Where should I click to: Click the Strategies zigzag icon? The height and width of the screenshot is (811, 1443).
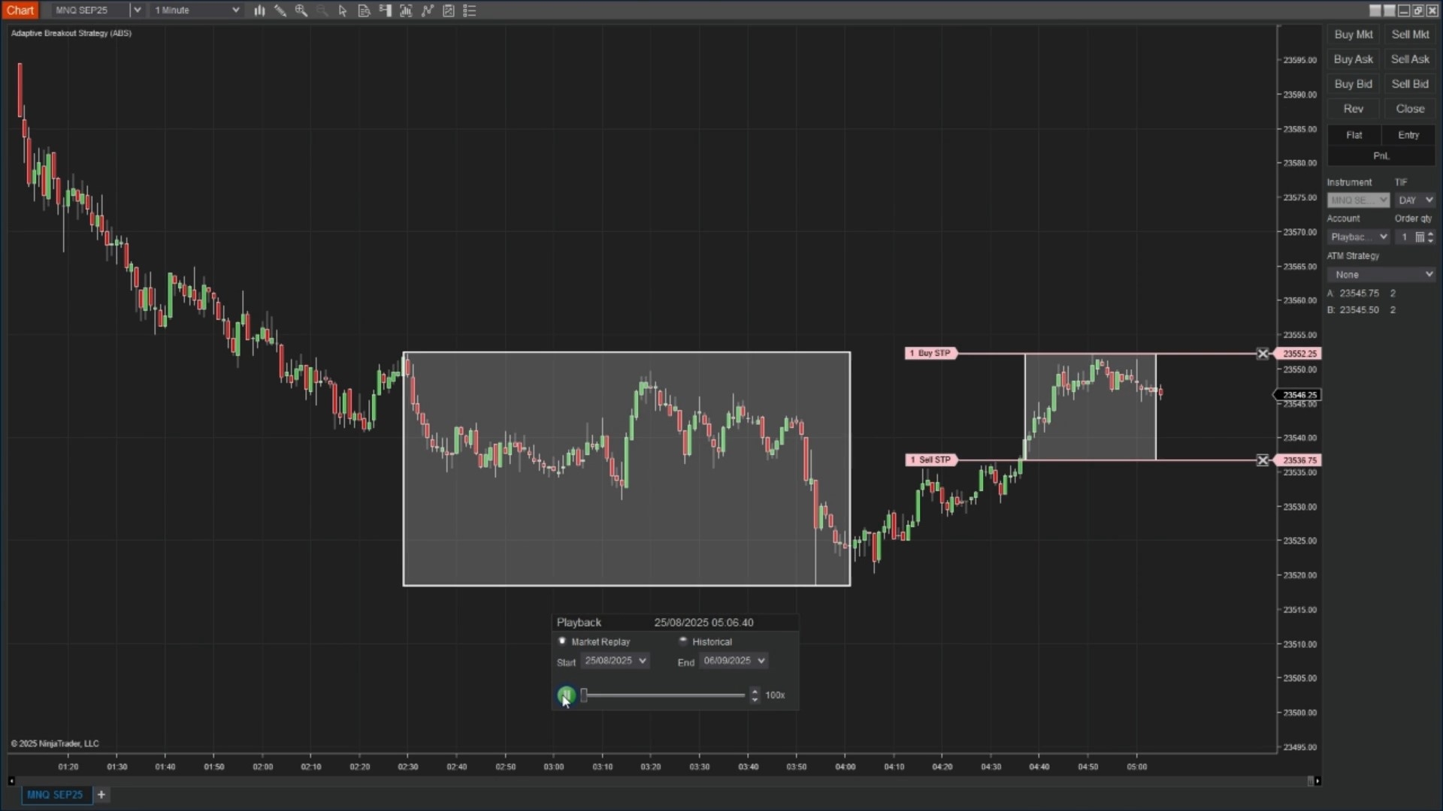[x=427, y=11]
